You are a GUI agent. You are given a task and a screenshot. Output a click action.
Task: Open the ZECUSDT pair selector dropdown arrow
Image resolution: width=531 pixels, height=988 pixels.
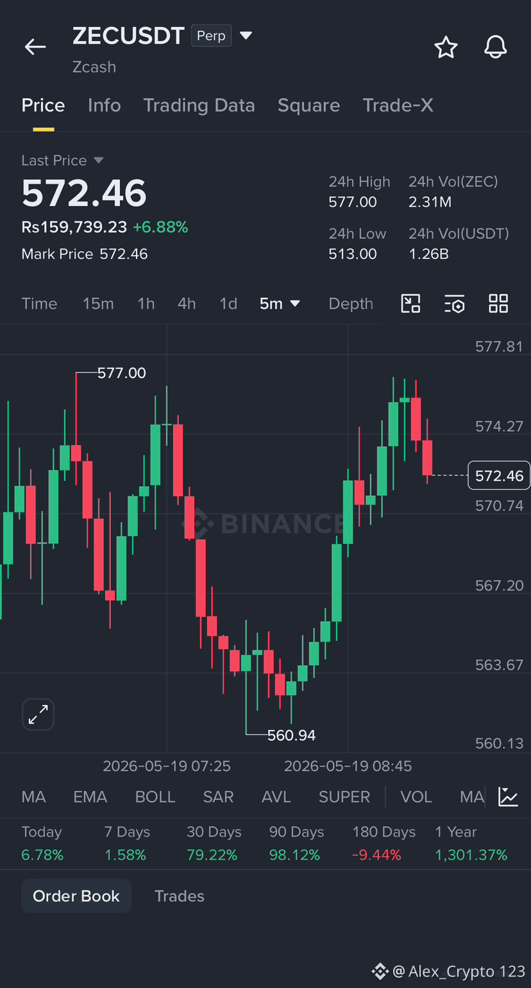coord(246,35)
